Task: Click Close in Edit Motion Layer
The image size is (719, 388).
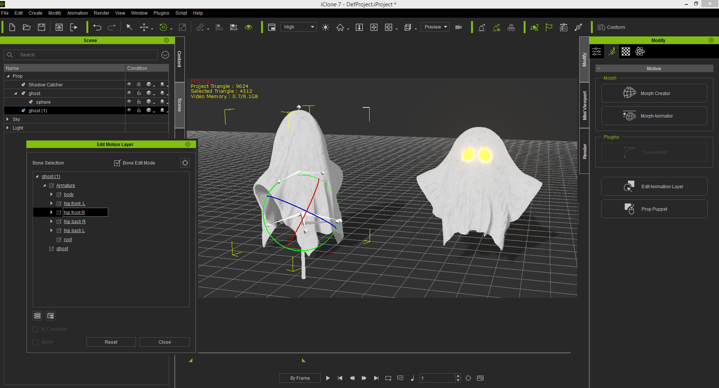Action: click(165, 342)
